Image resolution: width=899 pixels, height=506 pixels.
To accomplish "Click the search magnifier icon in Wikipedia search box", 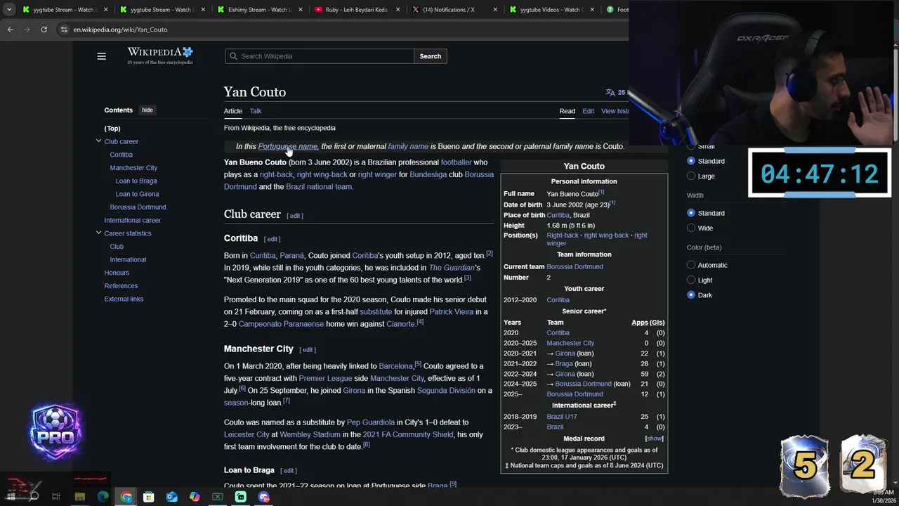I will coord(233,56).
